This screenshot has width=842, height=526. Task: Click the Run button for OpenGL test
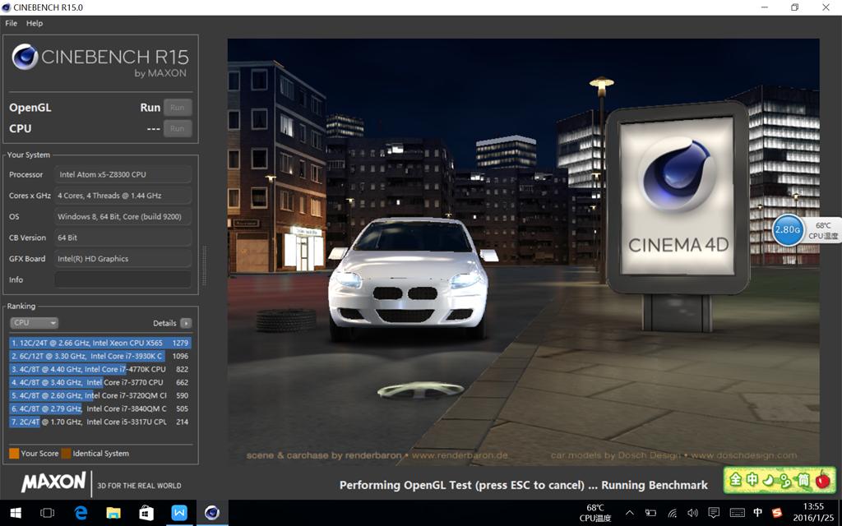pyautogui.click(x=177, y=108)
